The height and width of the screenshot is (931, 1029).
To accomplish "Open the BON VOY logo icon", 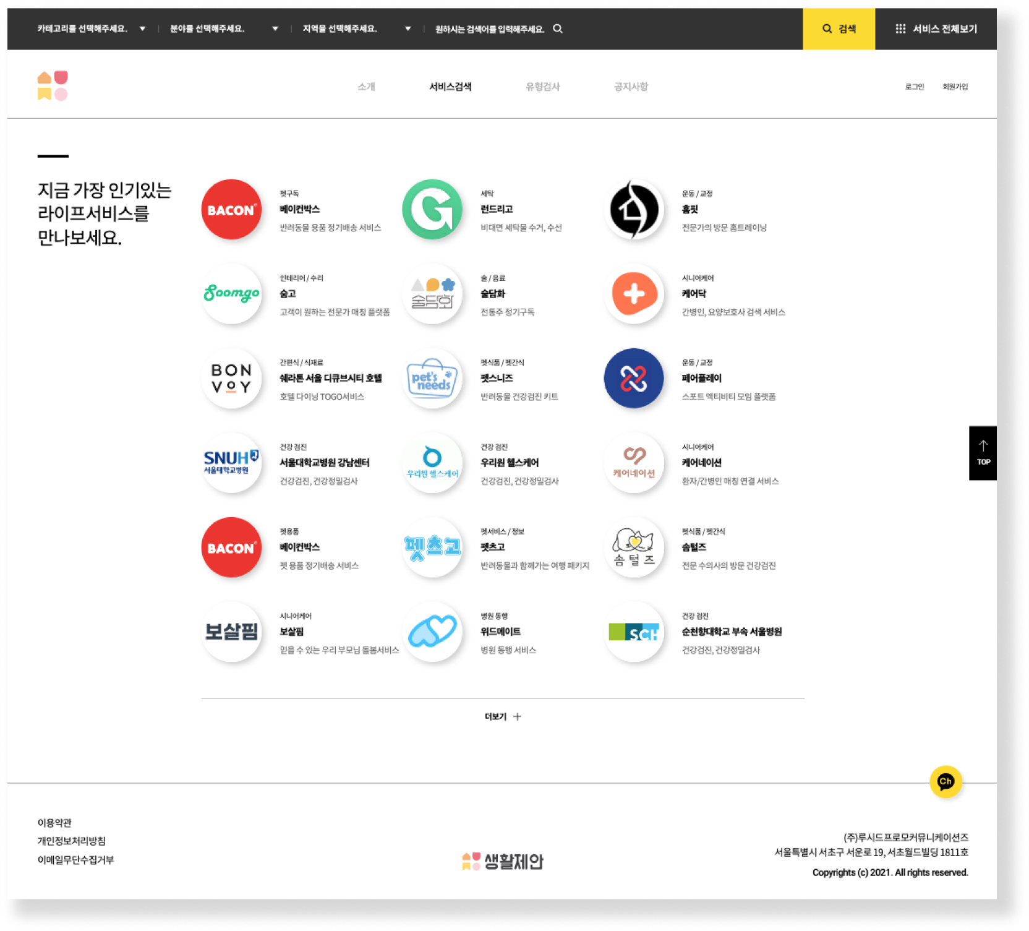I will pos(231,378).
